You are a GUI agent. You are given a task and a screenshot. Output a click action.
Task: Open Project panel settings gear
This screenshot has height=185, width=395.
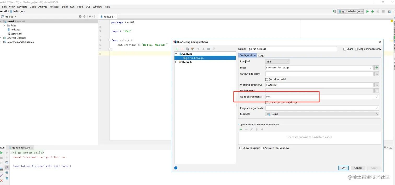tap(90, 16)
